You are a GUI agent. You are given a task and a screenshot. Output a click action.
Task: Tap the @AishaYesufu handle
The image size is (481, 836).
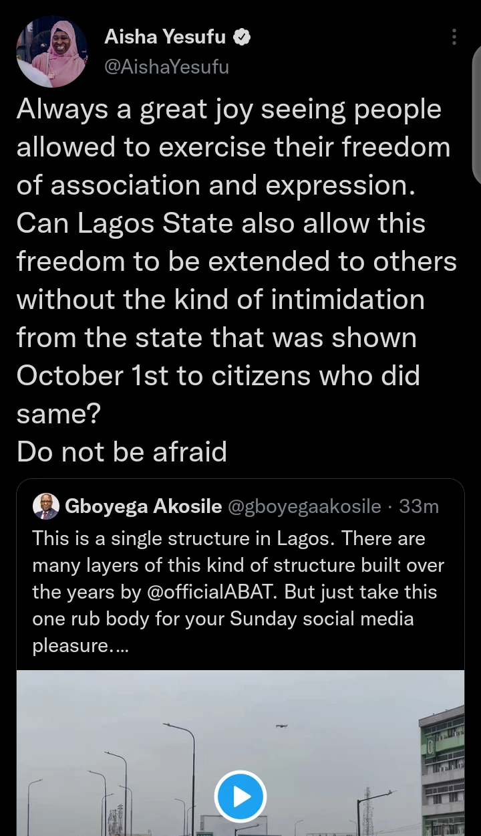166,66
